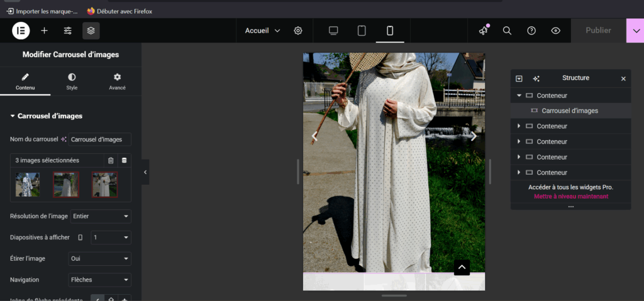Open the search finder icon
Screen dimensions: 644x301
coord(507,30)
